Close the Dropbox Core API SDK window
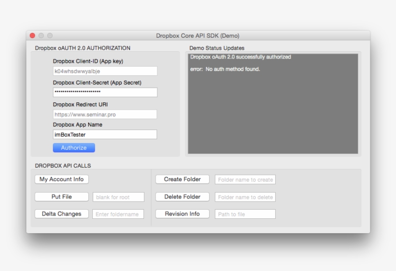396x271 pixels. (x=32, y=36)
